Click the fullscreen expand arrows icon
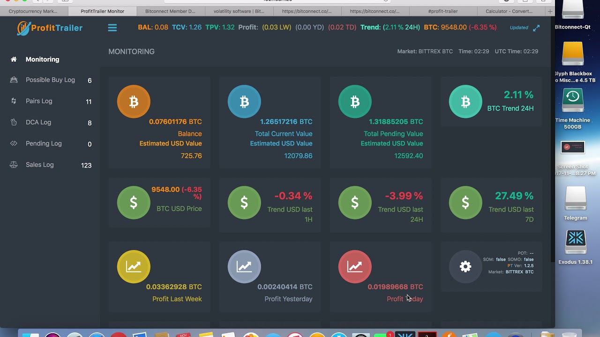 536,28
